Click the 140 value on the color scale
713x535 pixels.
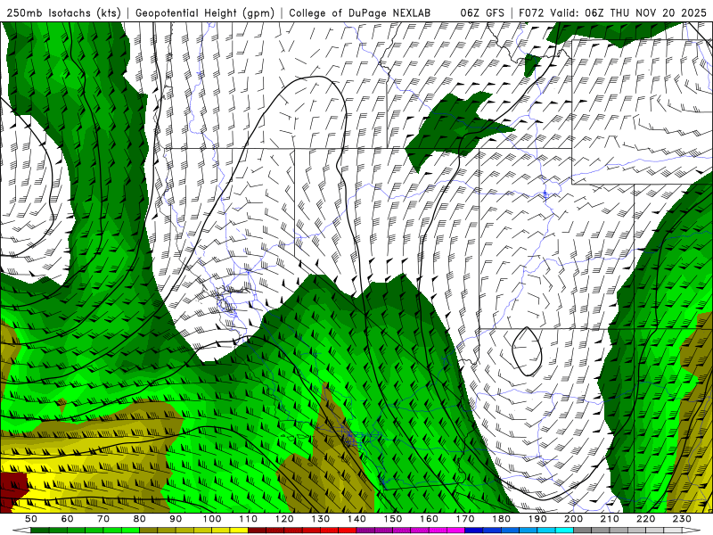pyautogui.click(x=356, y=519)
